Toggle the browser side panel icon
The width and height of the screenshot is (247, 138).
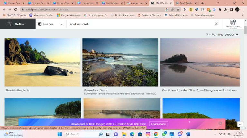[232, 10]
